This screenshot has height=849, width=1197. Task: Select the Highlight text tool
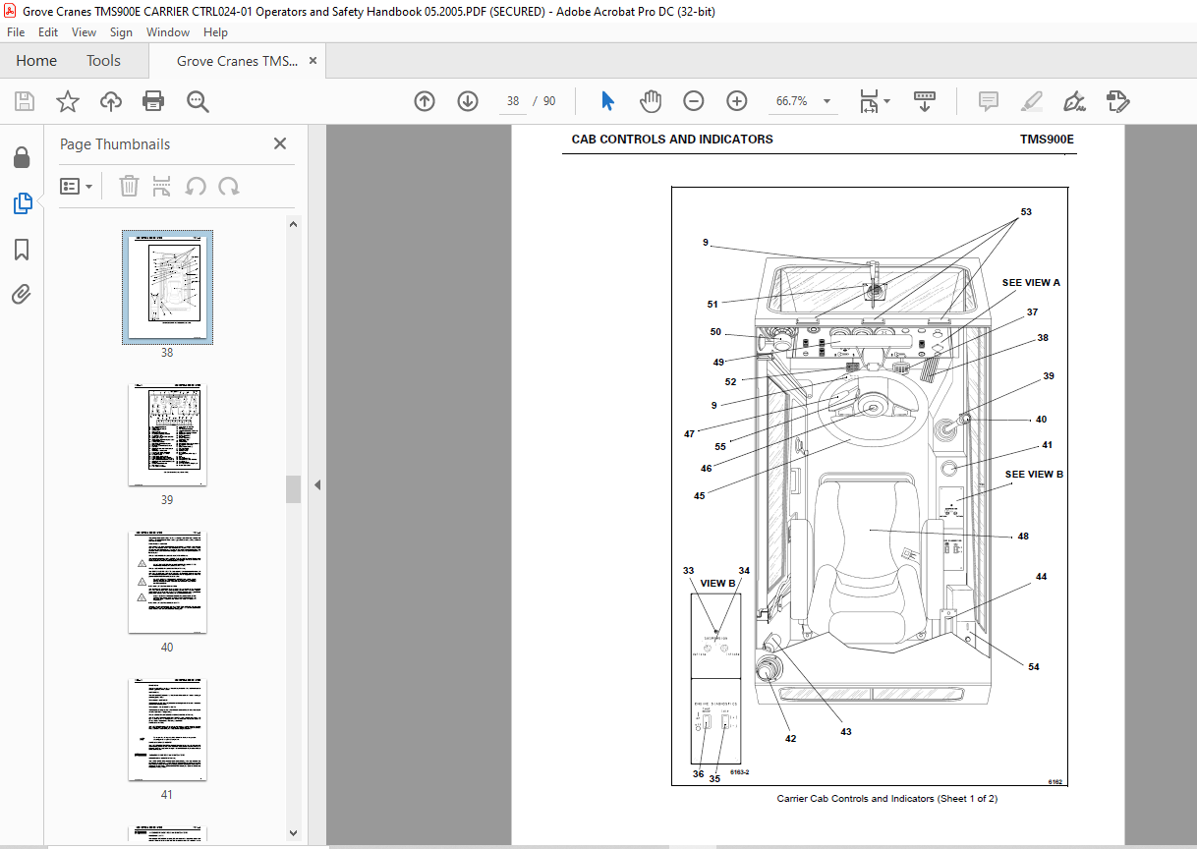pyautogui.click(x=1032, y=101)
